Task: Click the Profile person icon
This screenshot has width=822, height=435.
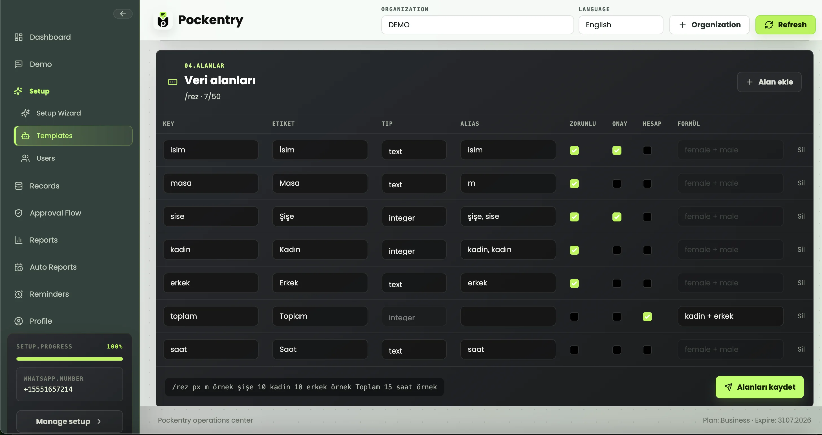Action: (x=19, y=321)
